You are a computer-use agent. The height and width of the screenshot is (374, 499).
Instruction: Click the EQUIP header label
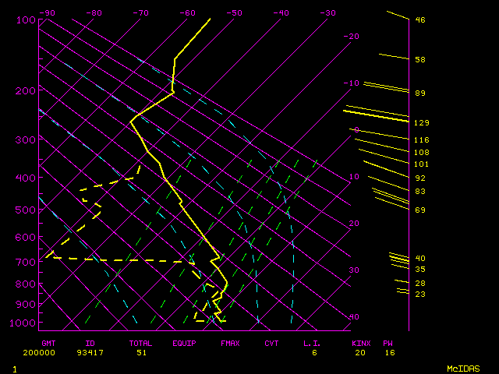[x=185, y=343]
